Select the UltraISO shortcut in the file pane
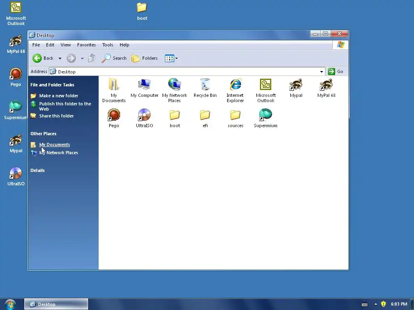 tap(144, 118)
